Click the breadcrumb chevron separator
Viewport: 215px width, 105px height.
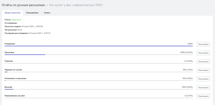[47, 5]
